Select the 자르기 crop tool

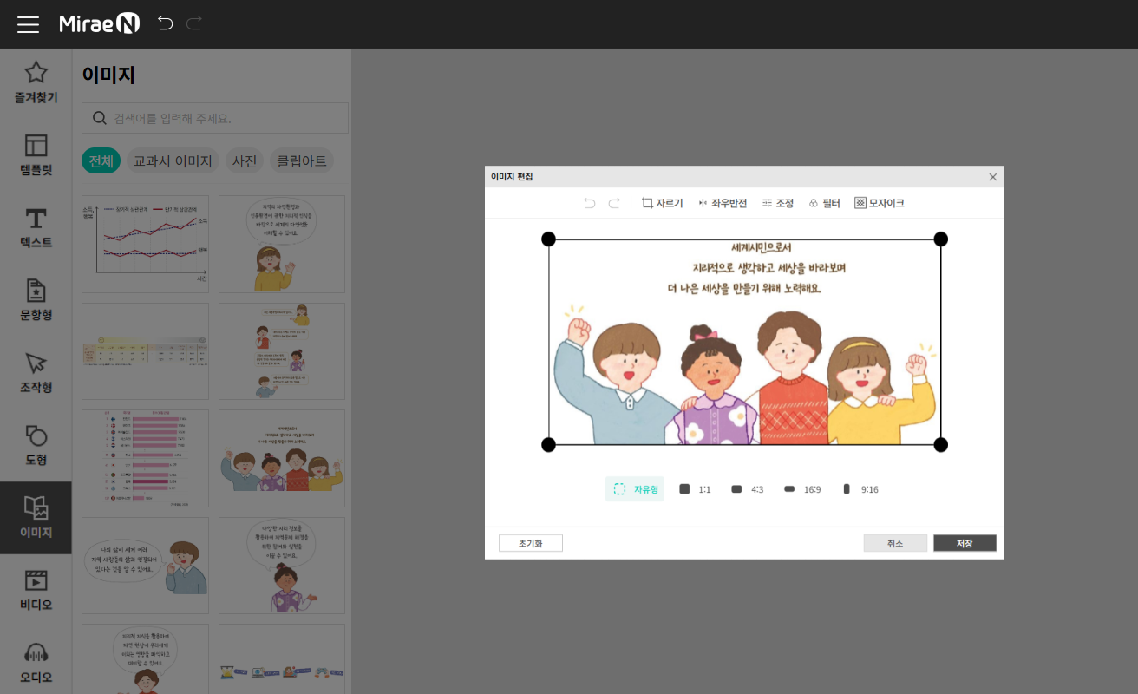663,203
